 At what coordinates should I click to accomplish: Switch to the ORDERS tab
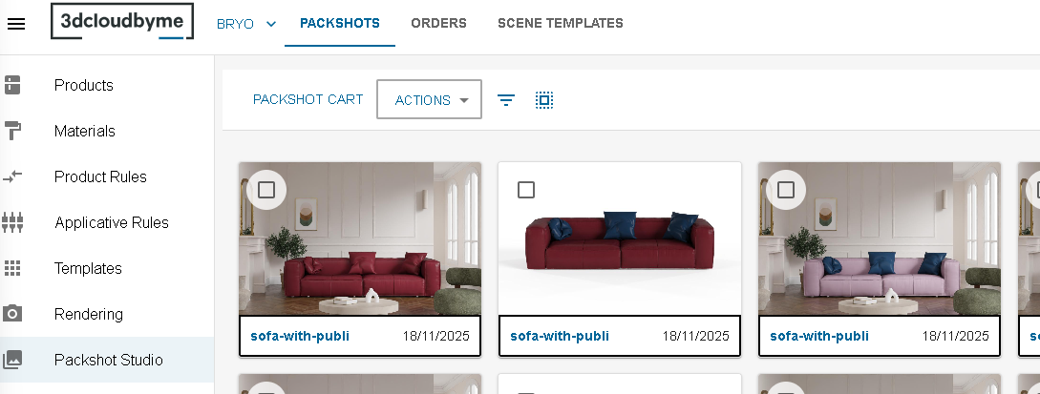[x=438, y=24]
